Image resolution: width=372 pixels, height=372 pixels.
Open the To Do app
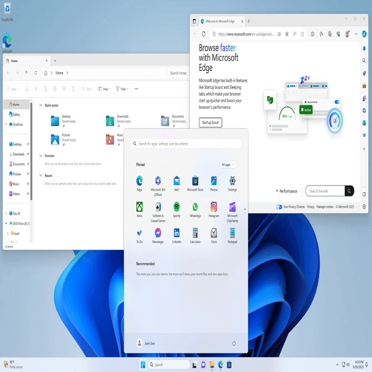pyautogui.click(x=139, y=236)
